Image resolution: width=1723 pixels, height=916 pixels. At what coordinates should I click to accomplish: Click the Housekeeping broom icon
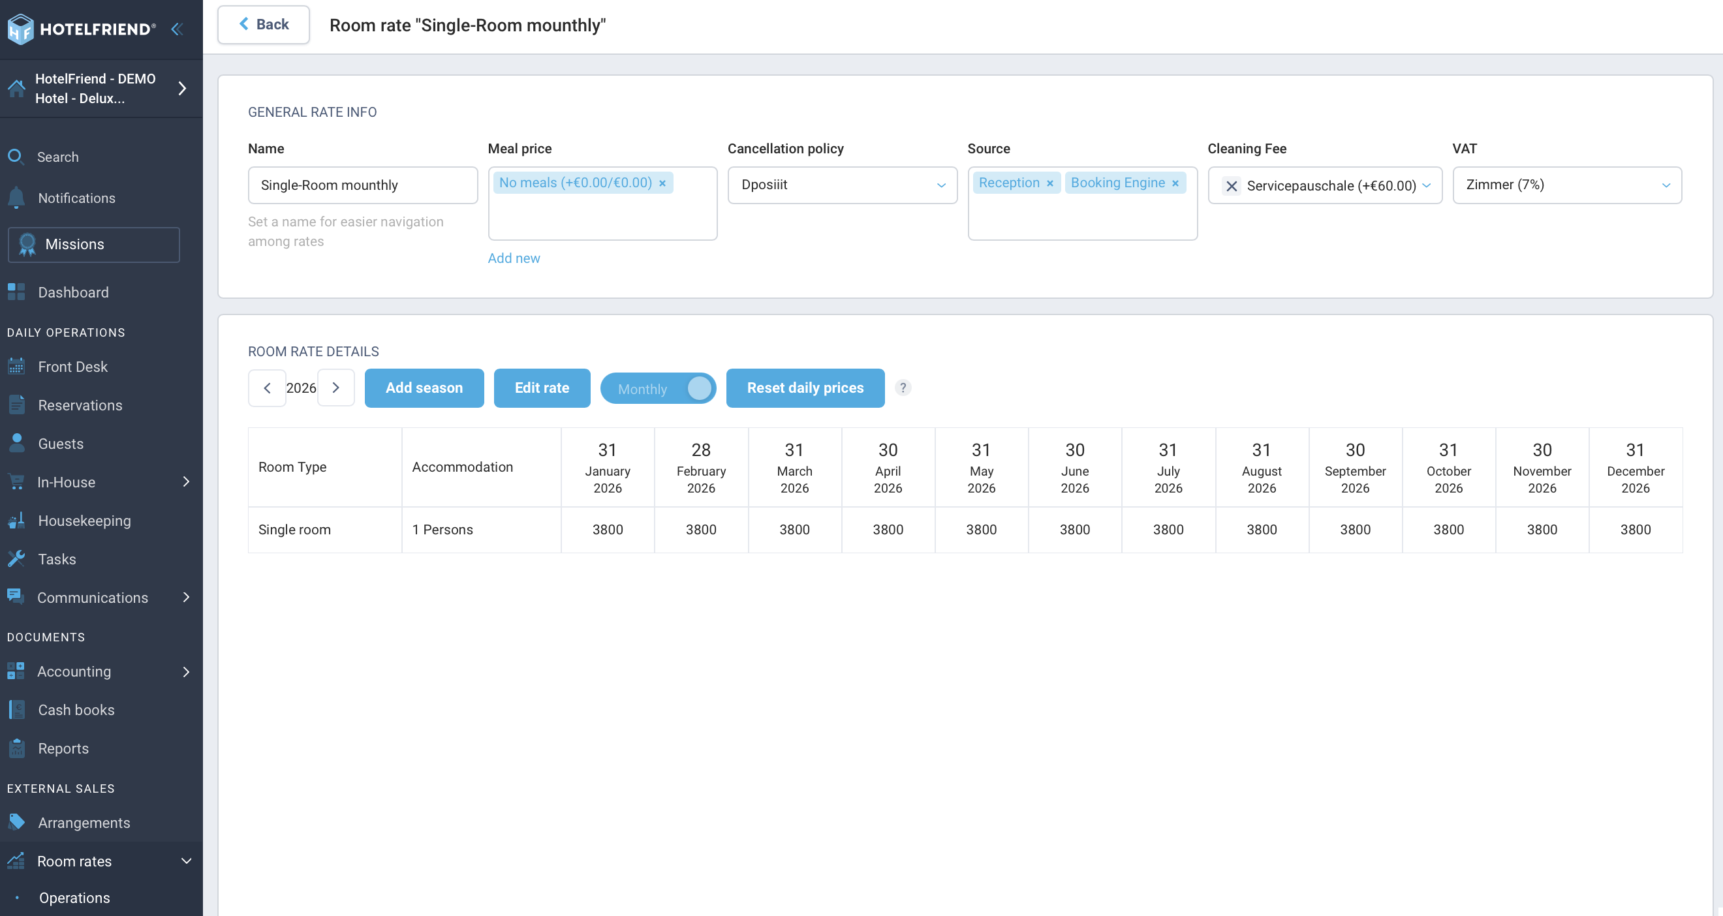point(16,520)
